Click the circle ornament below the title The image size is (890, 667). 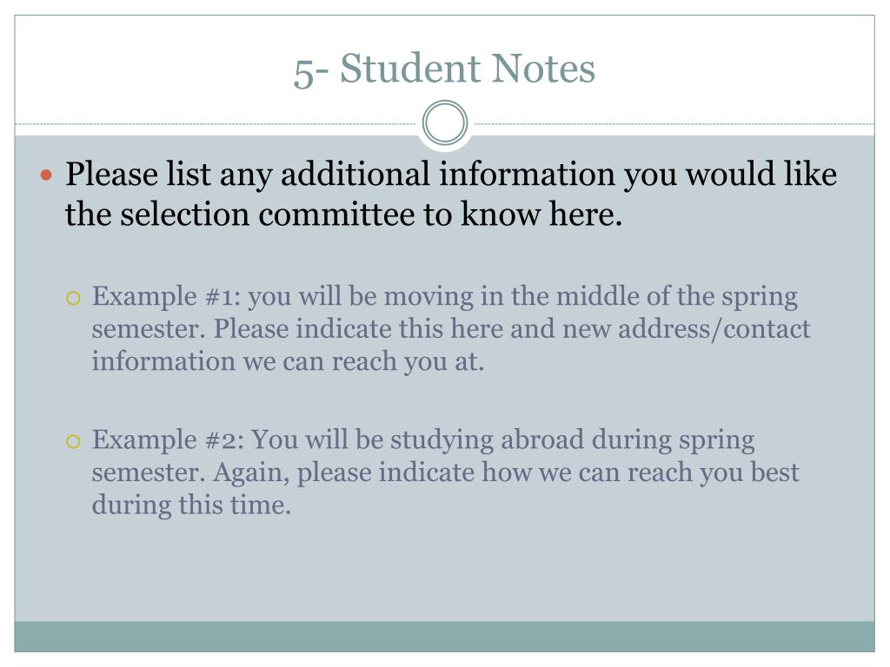[x=445, y=122]
